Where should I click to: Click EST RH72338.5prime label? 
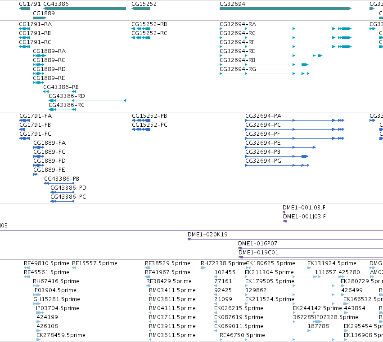click(x=223, y=263)
